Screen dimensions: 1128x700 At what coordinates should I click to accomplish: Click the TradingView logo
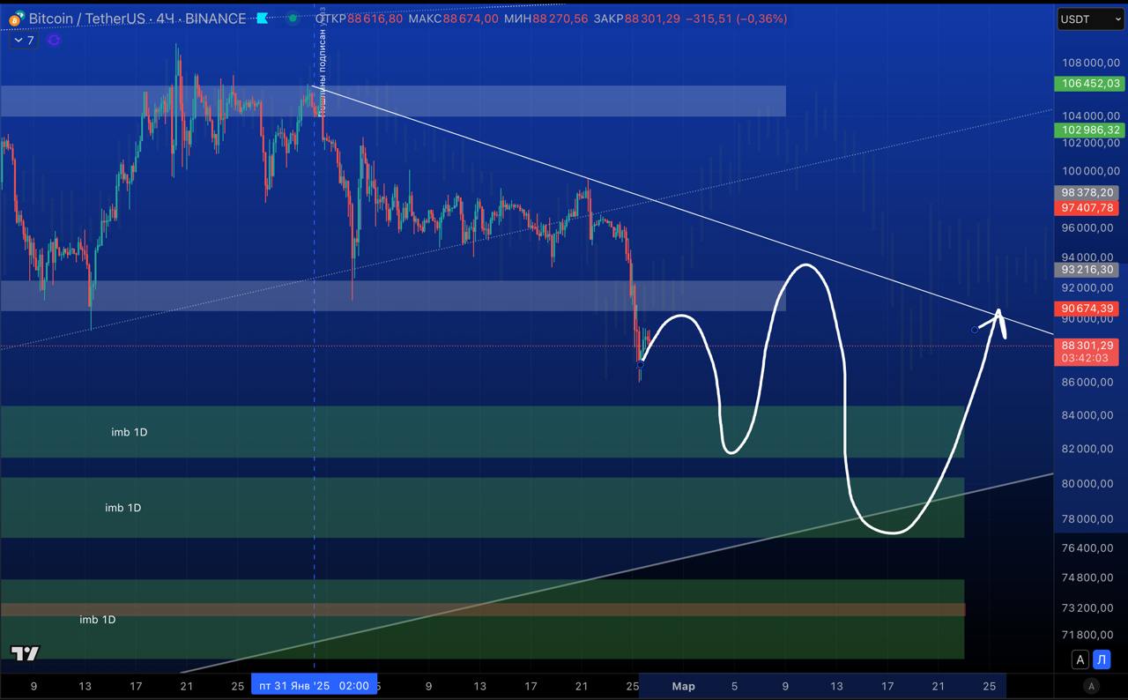coord(25,653)
